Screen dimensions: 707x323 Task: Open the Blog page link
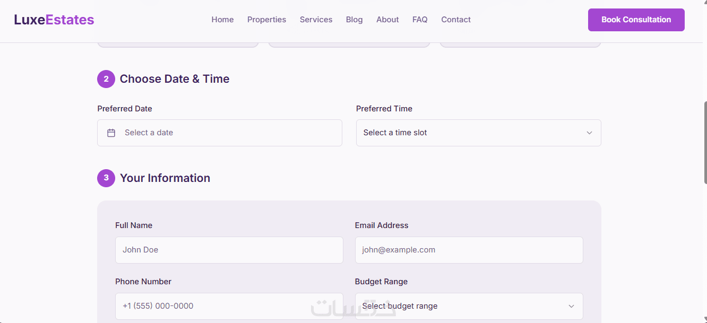pyautogui.click(x=354, y=20)
